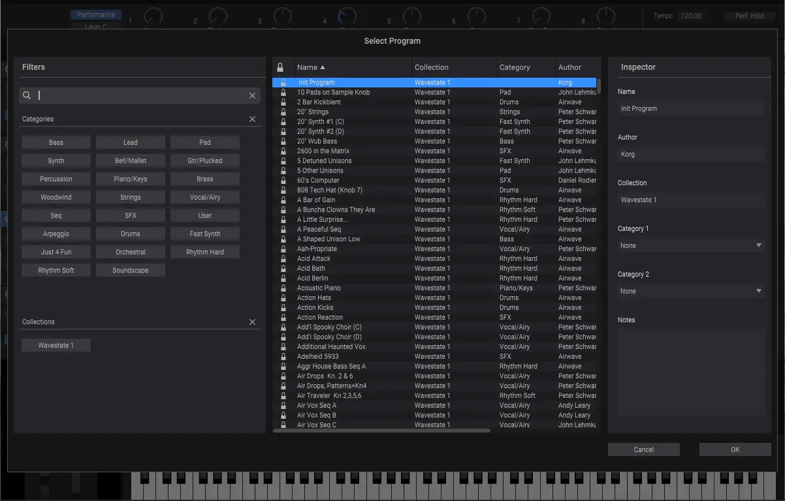Viewport: 785px width, 501px height.
Task: Confirm selection with OK button
Action: (x=735, y=449)
